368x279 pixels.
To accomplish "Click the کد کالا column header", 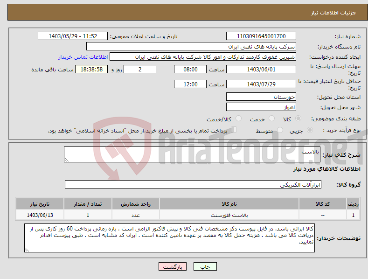I will [x=323, y=204].
